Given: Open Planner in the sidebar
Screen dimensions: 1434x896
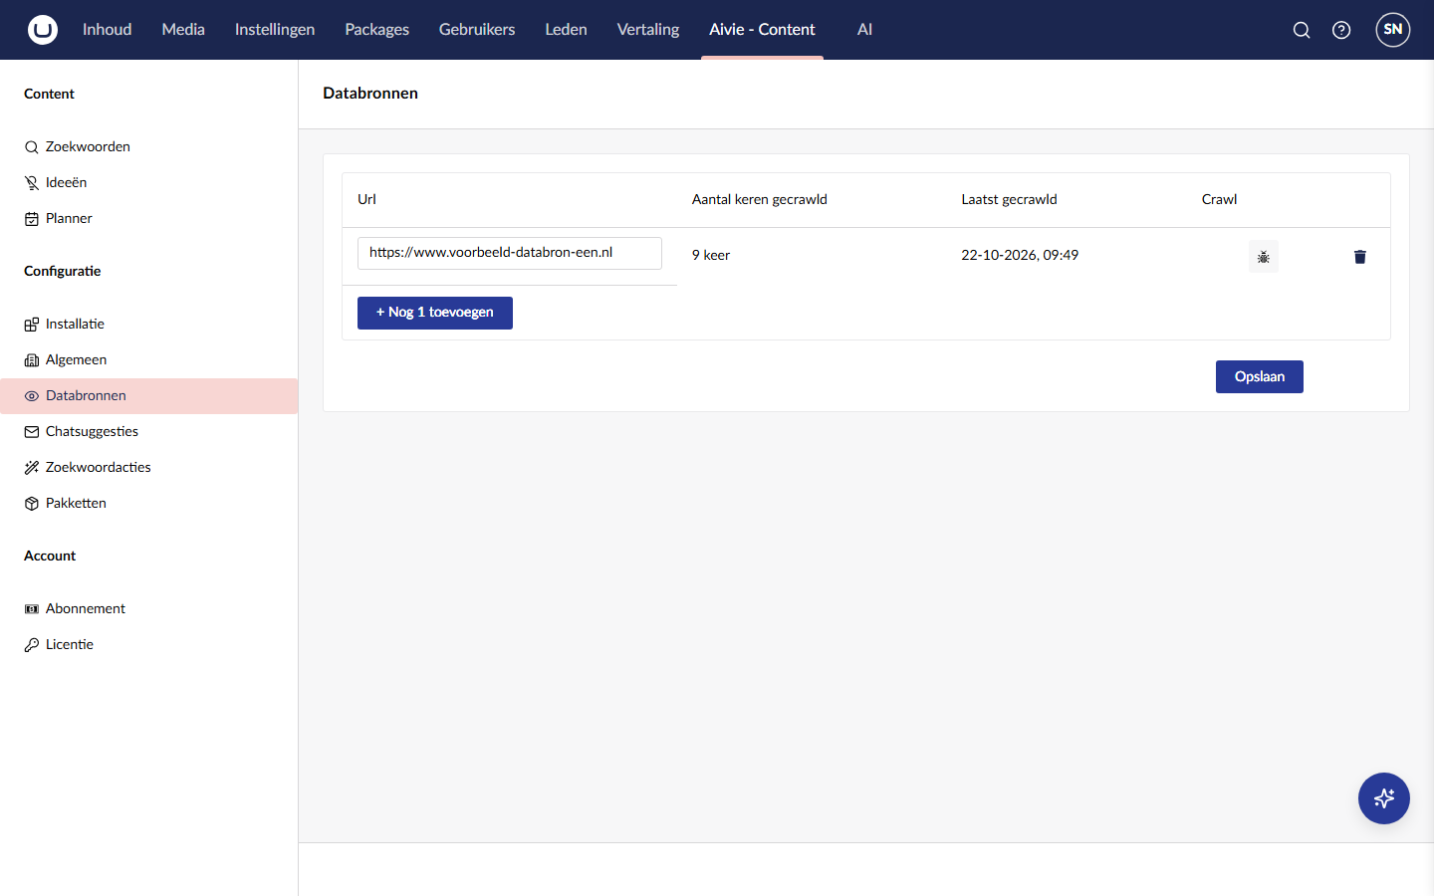Looking at the screenshot, I should point(149,219).
